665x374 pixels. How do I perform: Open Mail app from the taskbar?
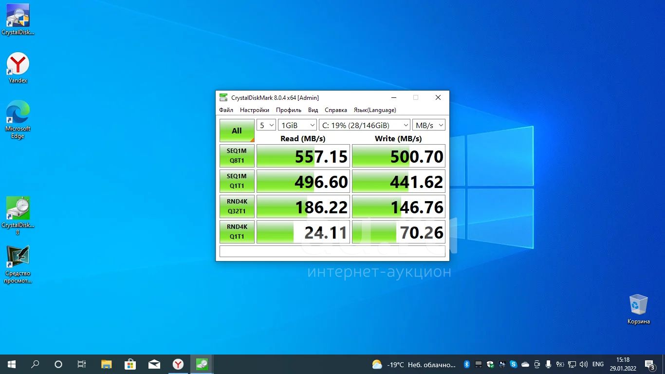click(x=154, y=364)
